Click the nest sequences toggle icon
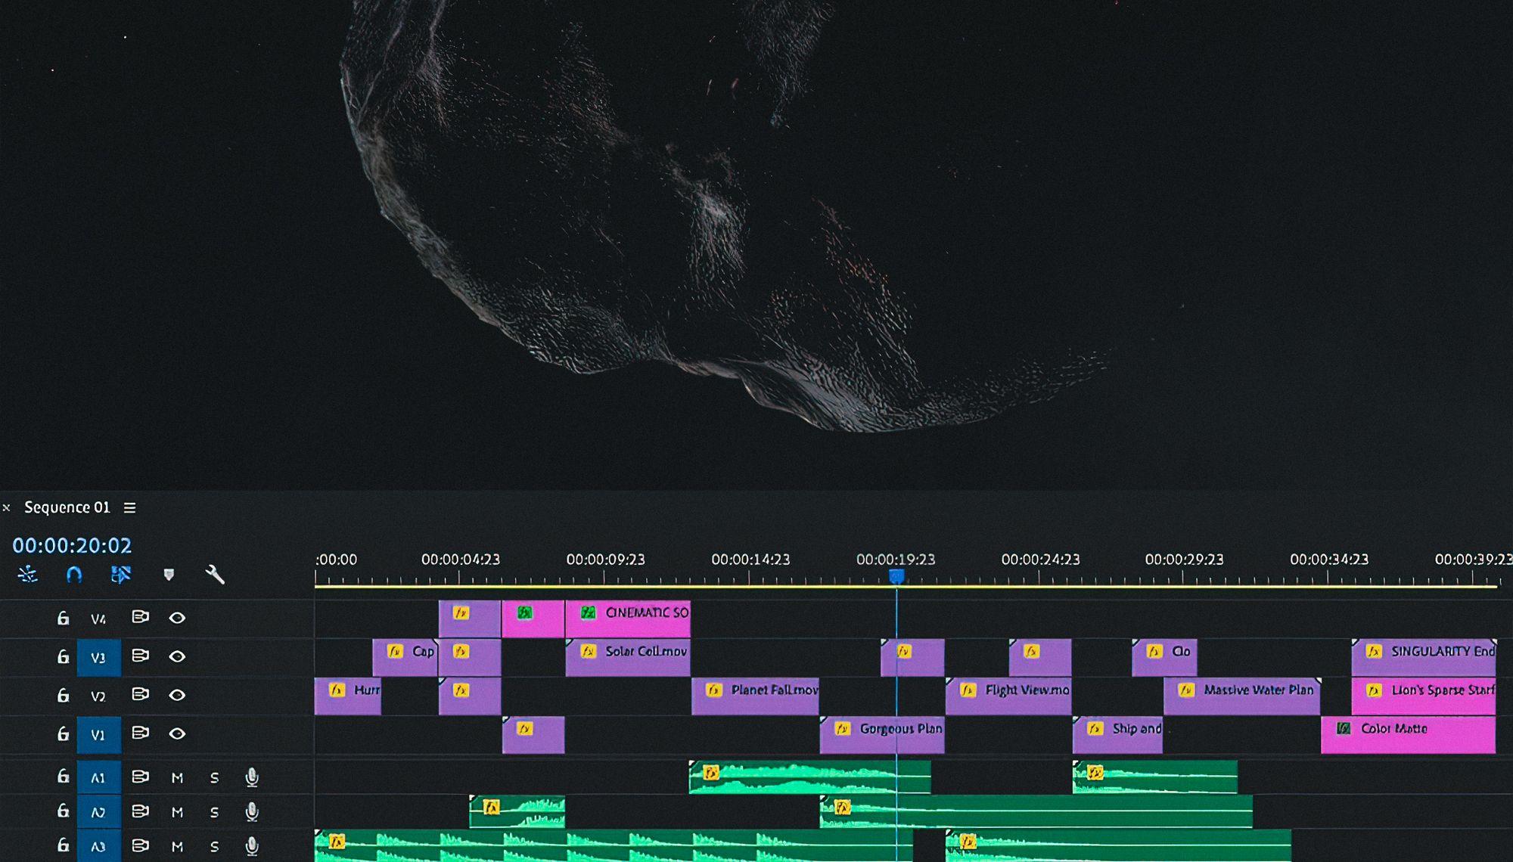The width and height of the screenshot is (1513, 862). 28,575
